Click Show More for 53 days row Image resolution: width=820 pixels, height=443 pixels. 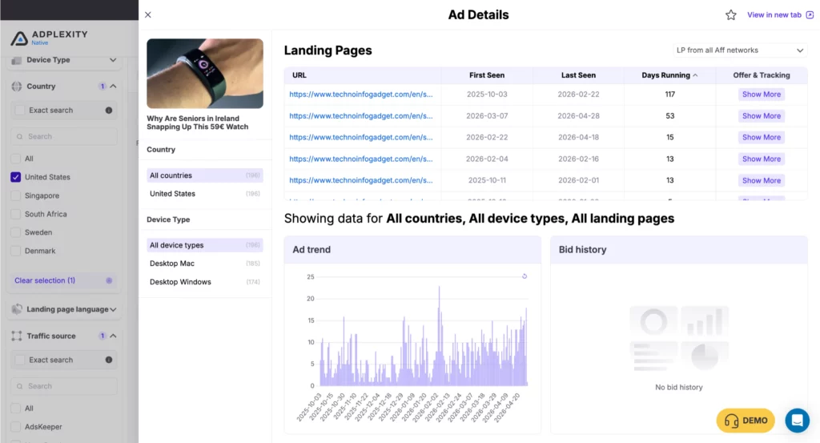coord(761,115)
